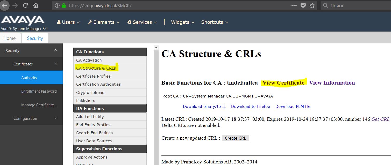This screenshot has height=165, width=391.
Task: Click the CA Structure & CRLs page heading
Action: click(x=211, y=54)
